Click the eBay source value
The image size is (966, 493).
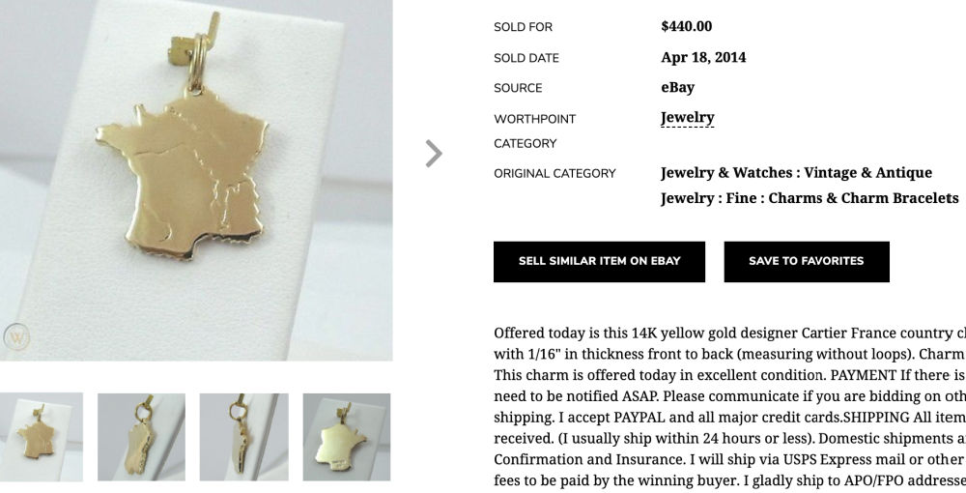(x=677, y=87)
